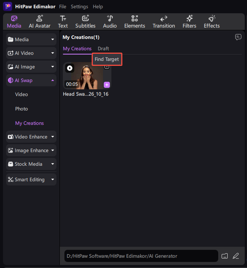Viewport: 247px width, 268px height.
Task: Click the 00:05 duration label
Action: click(72, 84)
